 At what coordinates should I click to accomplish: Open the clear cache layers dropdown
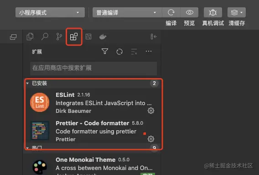[x=237, y=12]
